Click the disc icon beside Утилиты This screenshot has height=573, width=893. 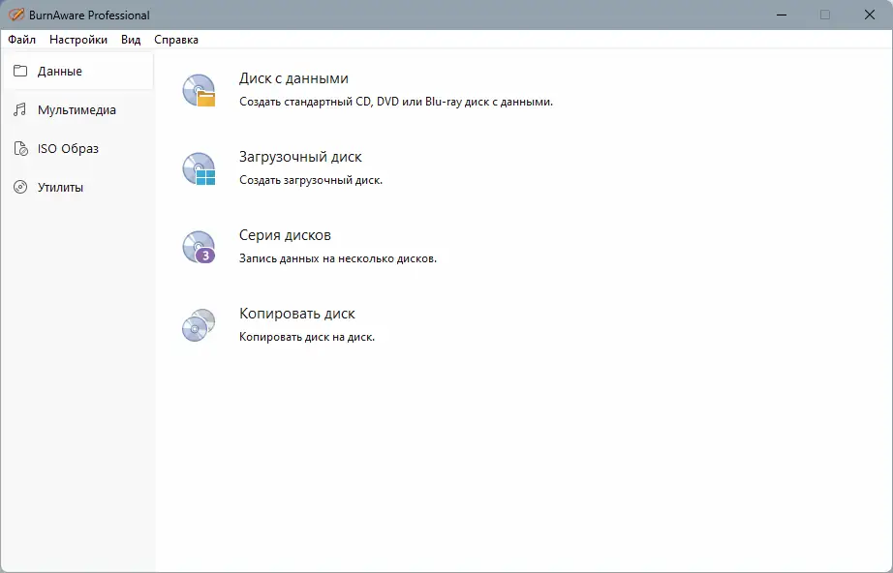point(20,187)
